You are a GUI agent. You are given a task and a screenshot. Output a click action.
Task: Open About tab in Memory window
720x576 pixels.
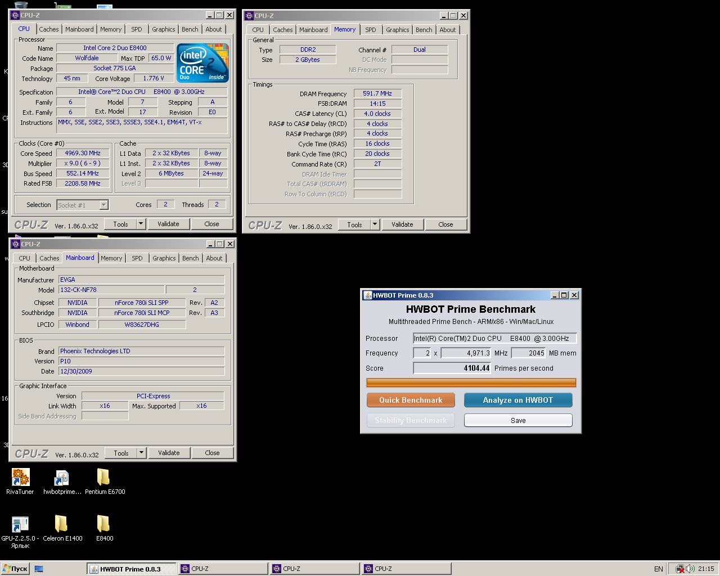tap(448, 30)
